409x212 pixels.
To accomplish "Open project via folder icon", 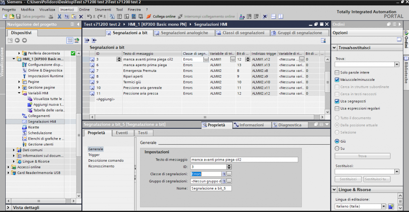I will click(12, 16).
